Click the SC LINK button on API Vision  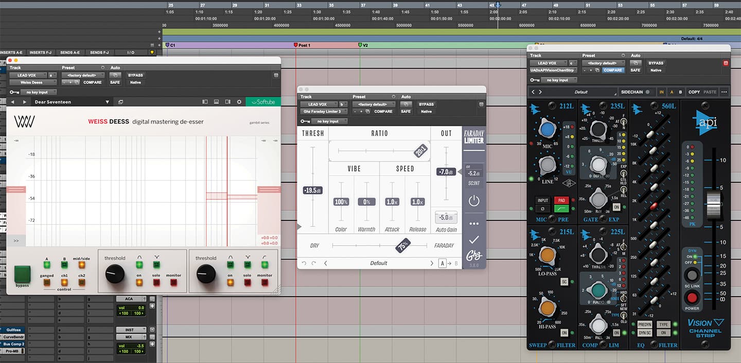coord(692,274)
